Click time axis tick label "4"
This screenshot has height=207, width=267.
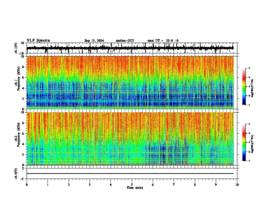(111, 185)
